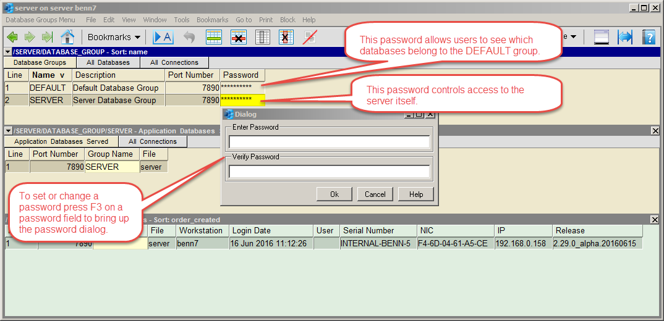Viewport: 664px width, 321px height.
Task: Click the Ok button in Dialog
Action: click(334, 194)
